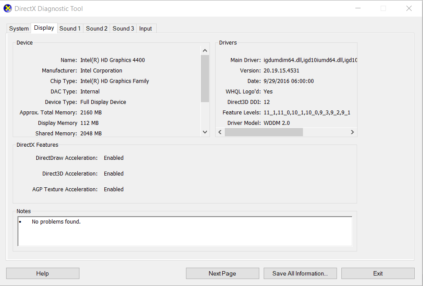The image size is (423, 286).
Task: Click Drivers panel scroll left arrow
Action: 220,132
